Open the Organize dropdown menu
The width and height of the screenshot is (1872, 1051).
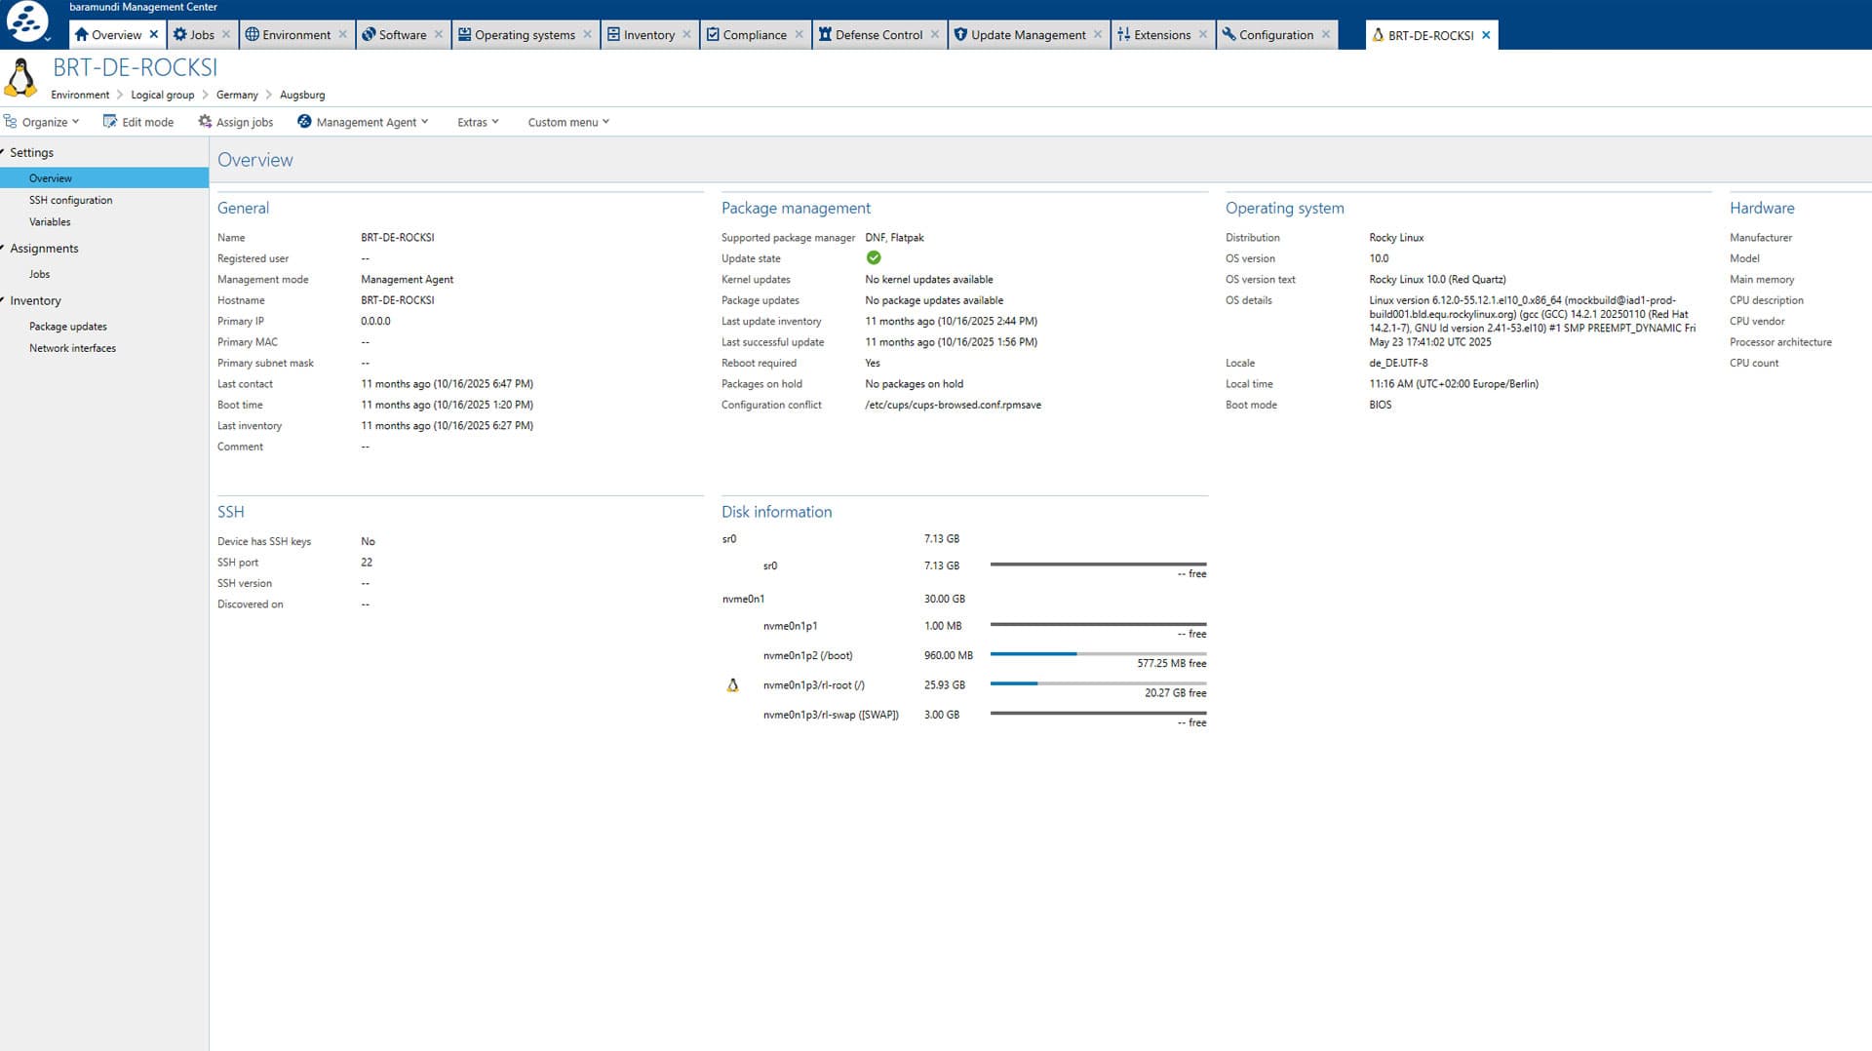[x=42, y=122]
